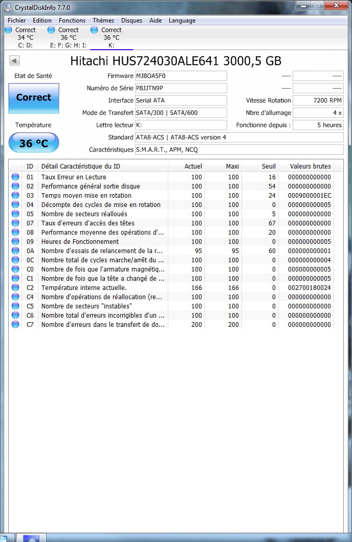Screen dimensions: 352x542
Task: Click the Firmware field MJ8OA5F0
Action: [x=181, y=76]
